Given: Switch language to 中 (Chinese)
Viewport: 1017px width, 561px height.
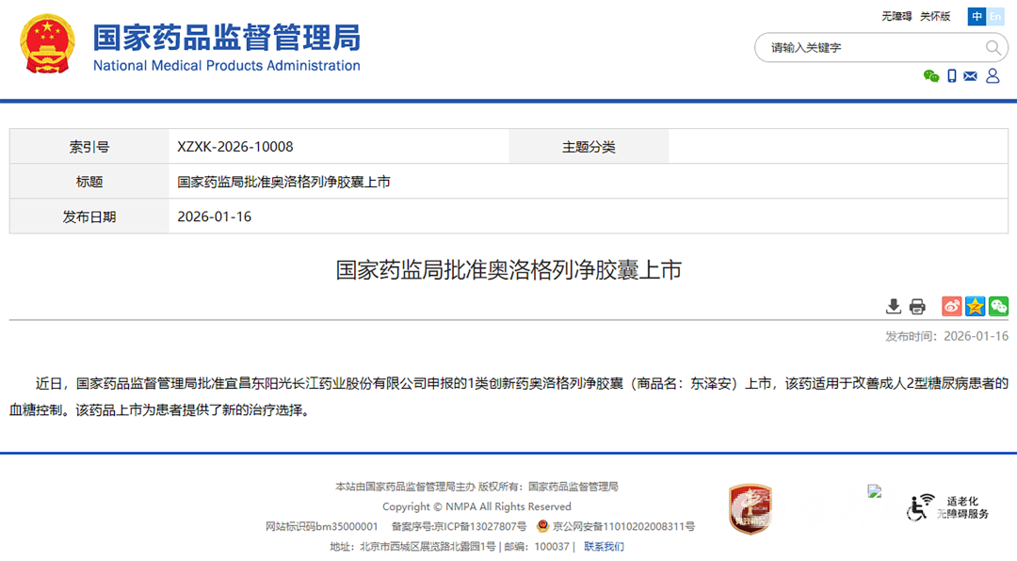Looking at the screenshot, I should click(x=977, y=17).
